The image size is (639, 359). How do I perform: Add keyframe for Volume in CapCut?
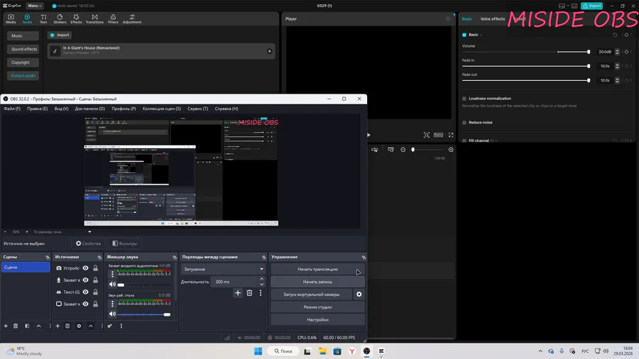pos(626,52)
